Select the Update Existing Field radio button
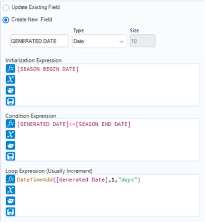 [6, 8]
